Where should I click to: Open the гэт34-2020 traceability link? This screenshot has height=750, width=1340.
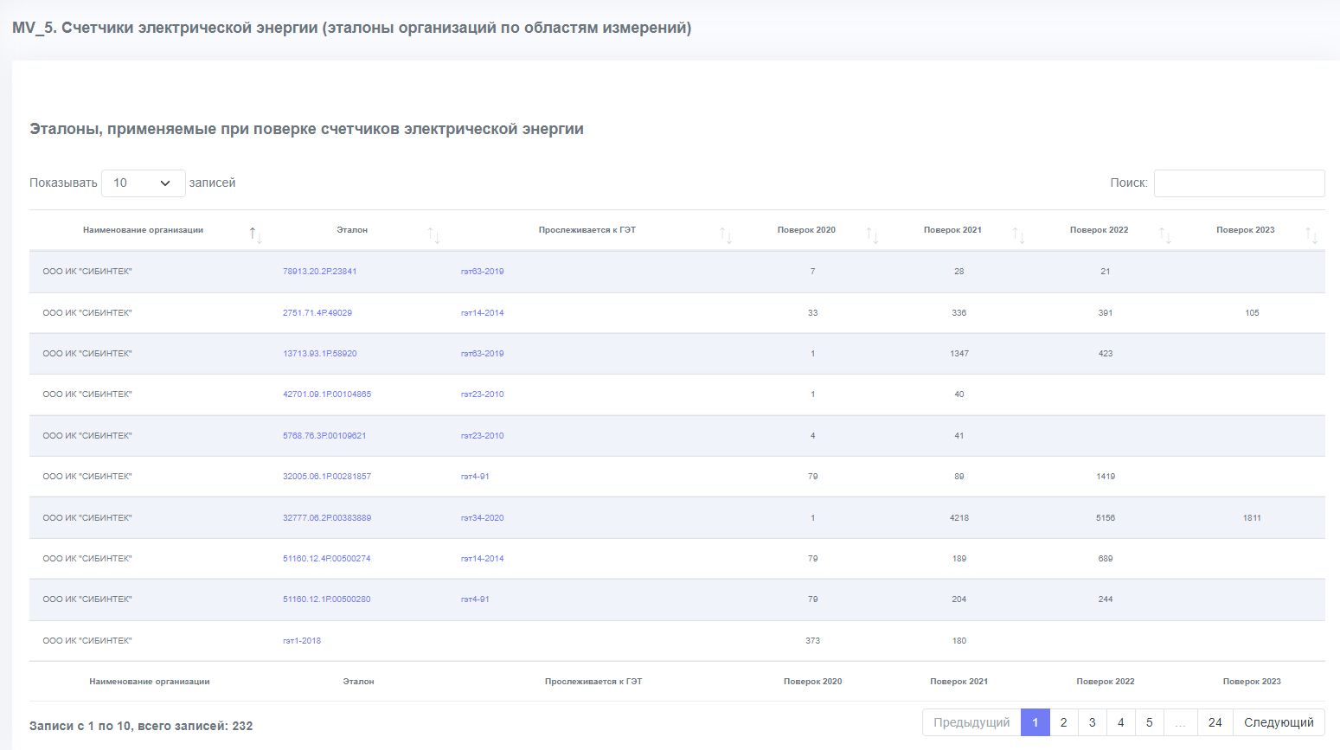[x=482, y=518]
